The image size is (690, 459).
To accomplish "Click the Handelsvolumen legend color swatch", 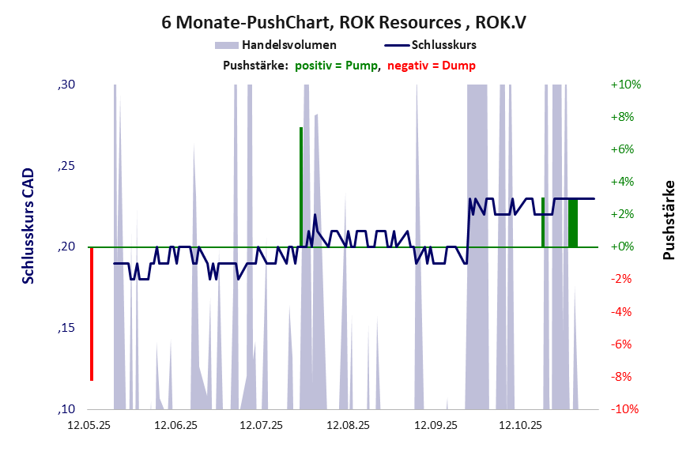I will pos(225,45).
